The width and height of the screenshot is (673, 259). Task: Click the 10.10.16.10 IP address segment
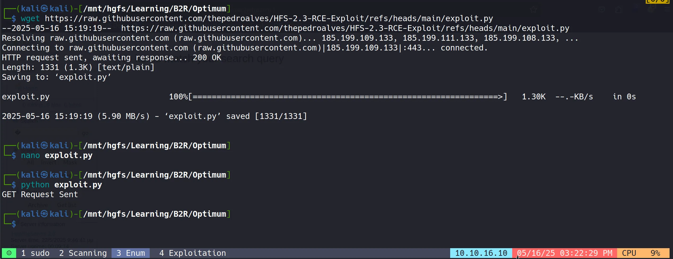pos(481,253)
